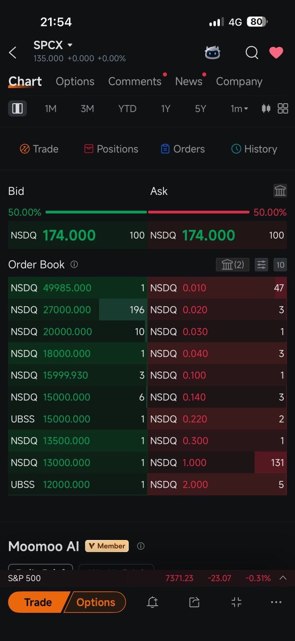This screenshot has height=641, width=295.
Task: Toggle the split chart layout button
Action: click(17, 109)
